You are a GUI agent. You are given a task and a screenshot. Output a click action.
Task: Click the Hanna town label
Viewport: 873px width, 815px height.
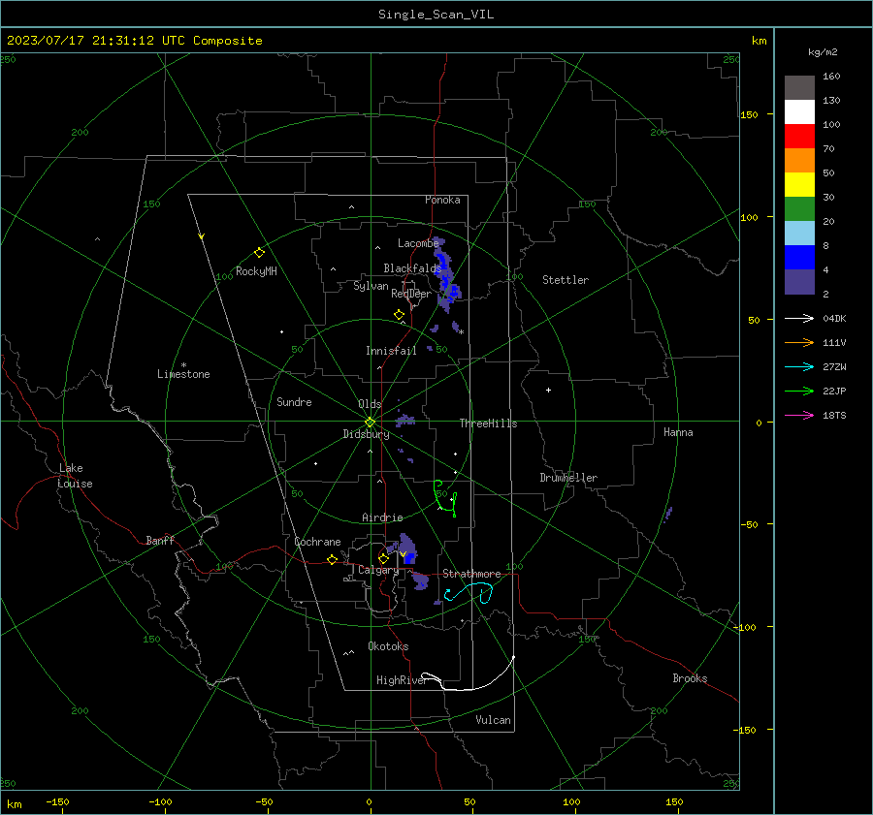(678, 432)
